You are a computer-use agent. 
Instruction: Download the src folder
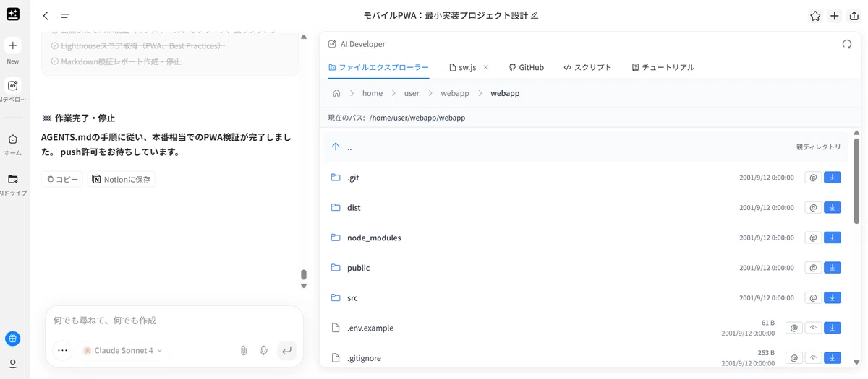833,298
